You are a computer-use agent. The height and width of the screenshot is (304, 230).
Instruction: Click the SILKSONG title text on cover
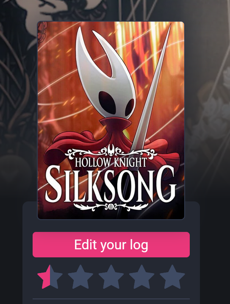point(111,184)
